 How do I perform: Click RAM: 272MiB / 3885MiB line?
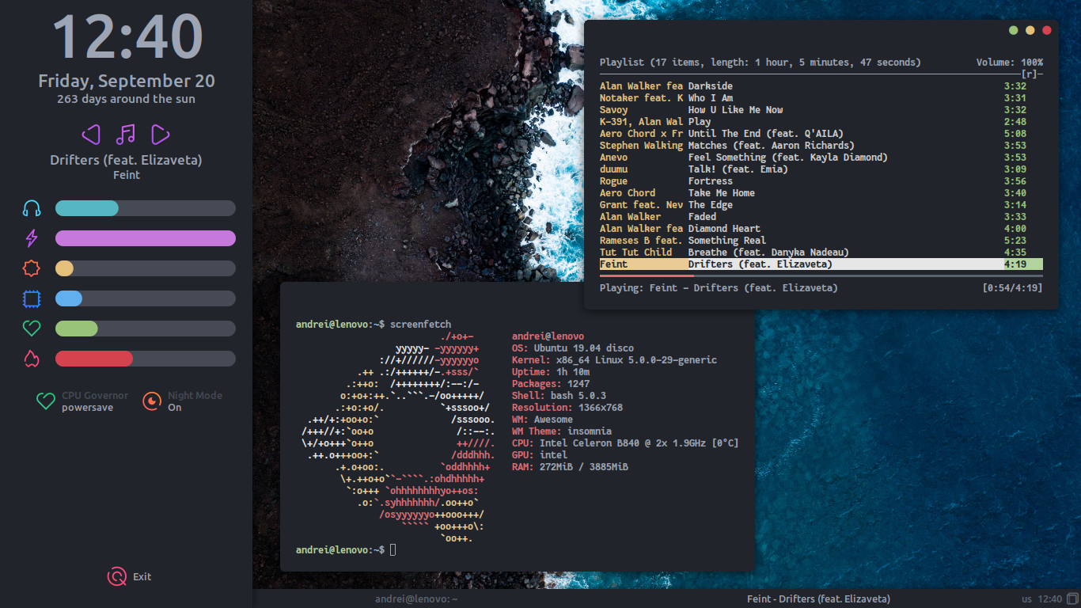(x=571, y=467)
